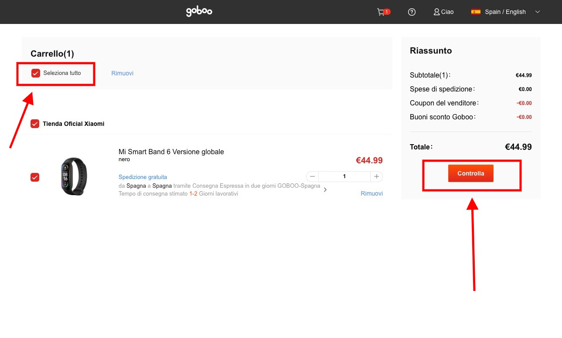Toggle the Seleziona tutto checkbox
Screen dimensions: 562x338
[x=36, y=73]
